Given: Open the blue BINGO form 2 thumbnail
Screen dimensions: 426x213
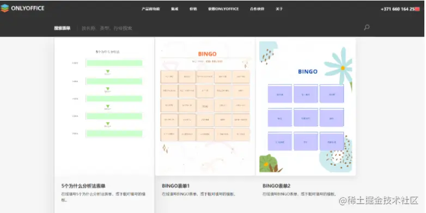Looking at the screenshot, I should pyautogui.click(x=306, y=107).
